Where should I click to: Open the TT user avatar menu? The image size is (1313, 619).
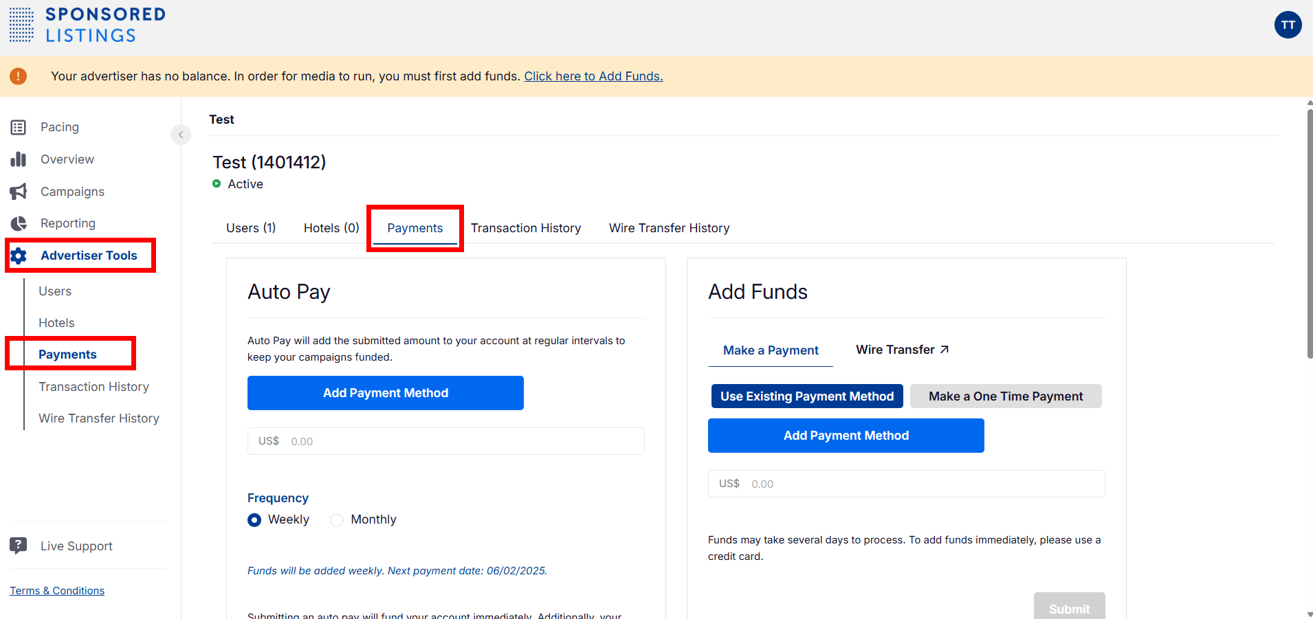[x=1288, y=25]
